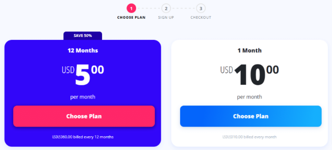Click 'per month' under the 10.00 price
Viewport: 332px width, 150px height.
click(x=249, y=97)
